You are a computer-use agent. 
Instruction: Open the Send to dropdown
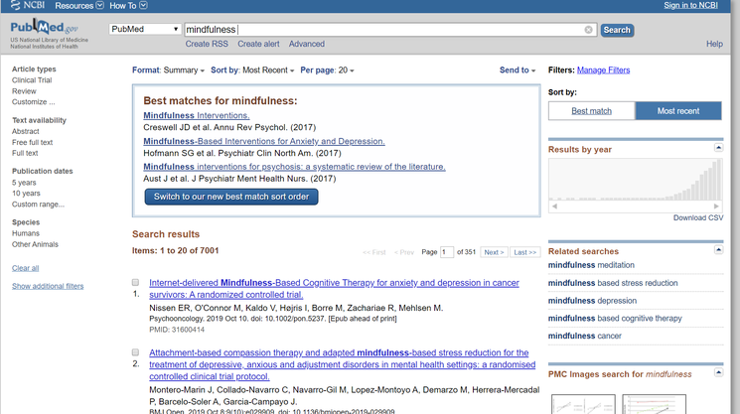[x=518, y=70]
